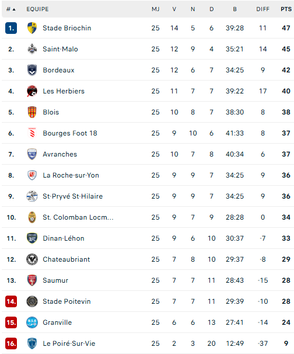Image resolution: width=294 pixels, height=354 pixels.
Task: Click the Avranches club crest
Action: click(x=32, y=154)
